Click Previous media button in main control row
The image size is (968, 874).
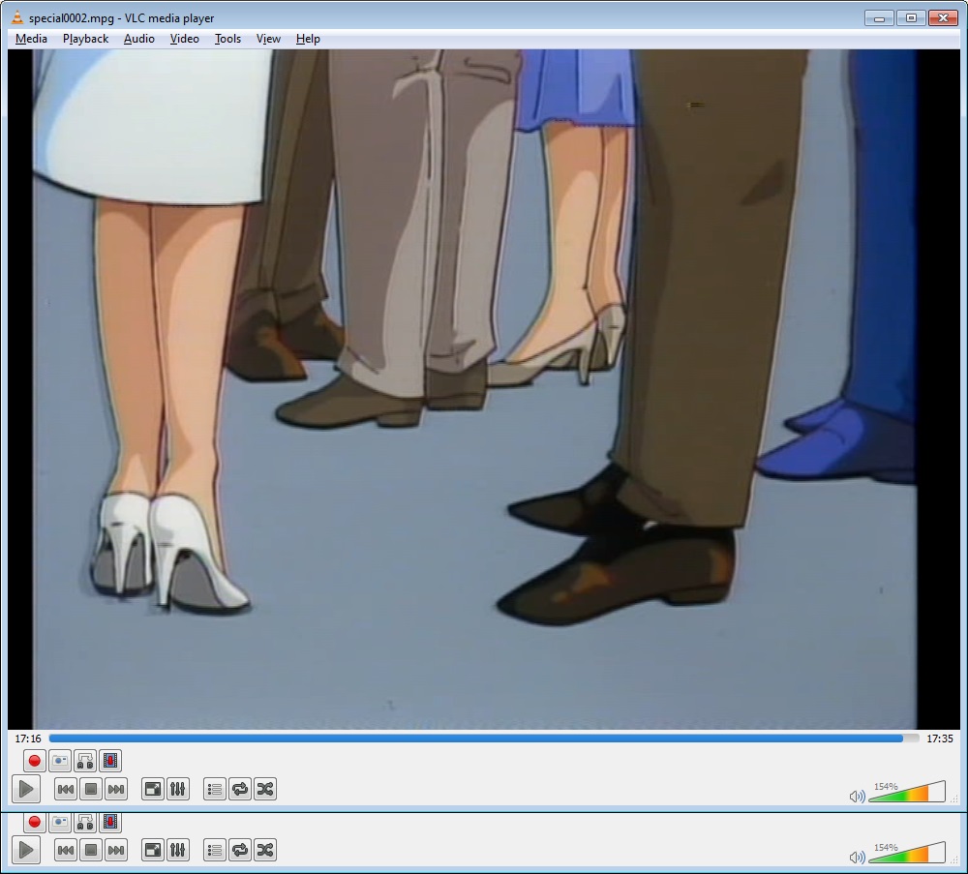coord(66,789)
